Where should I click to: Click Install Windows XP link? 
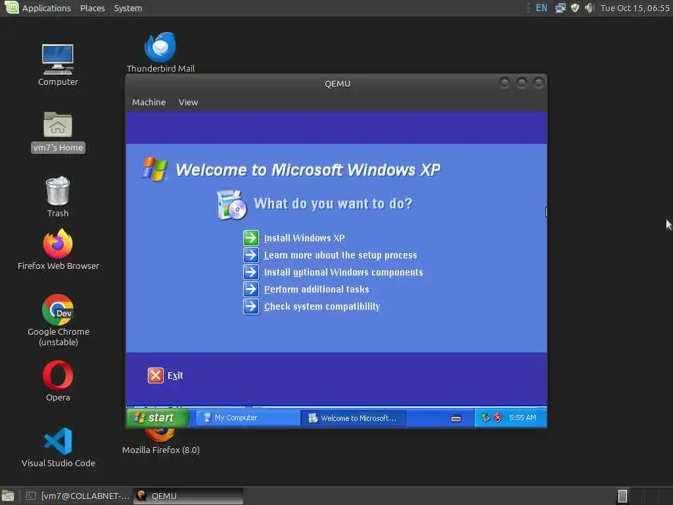pyautogui.click(x=304, y=238)
